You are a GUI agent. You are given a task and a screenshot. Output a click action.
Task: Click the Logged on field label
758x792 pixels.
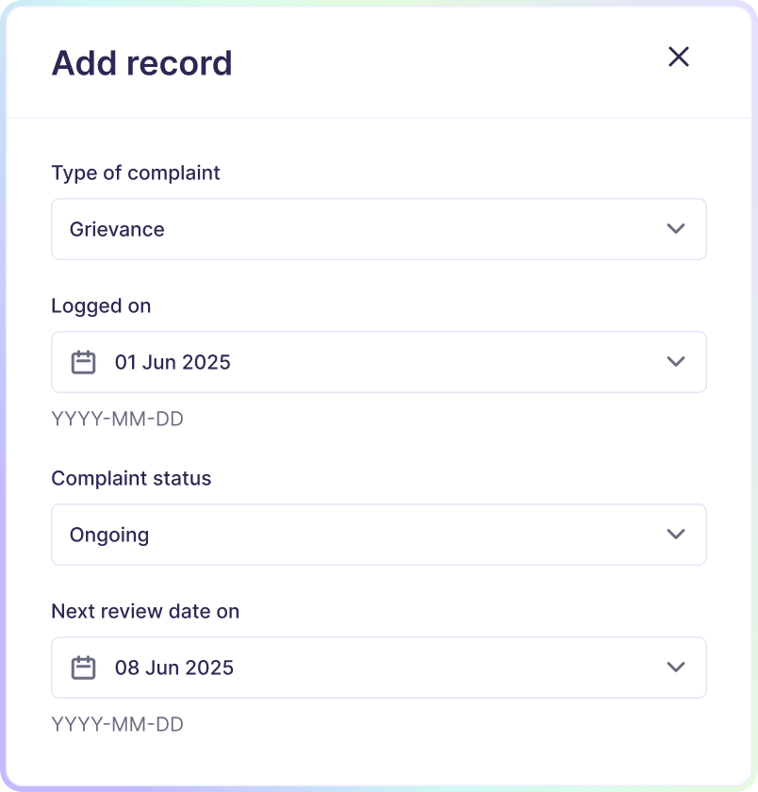(x=101, y=305)
